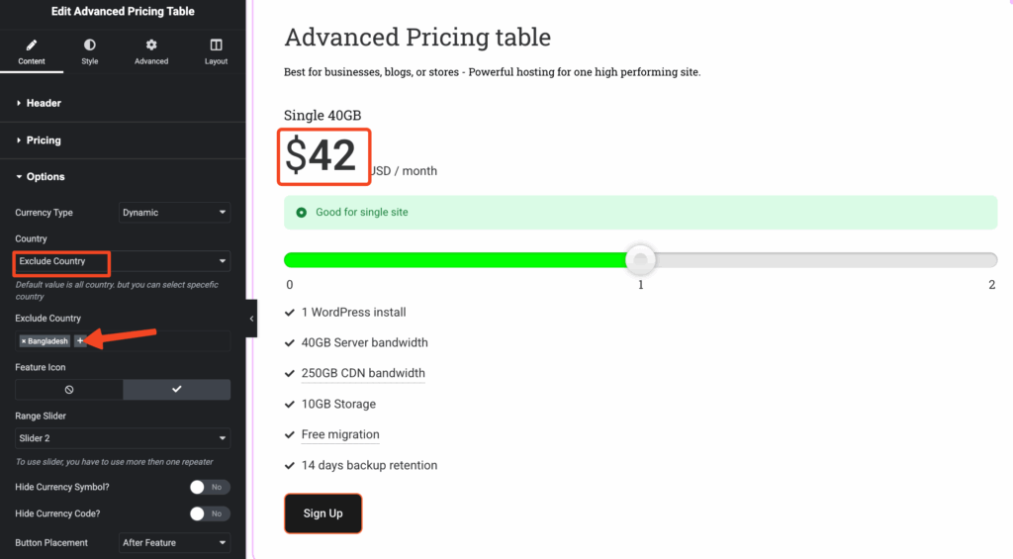Screen dimensions: 1013x559
Task: Open the Advanced tab gear icon
Action: pyautogui.click(x=151, y=46)
